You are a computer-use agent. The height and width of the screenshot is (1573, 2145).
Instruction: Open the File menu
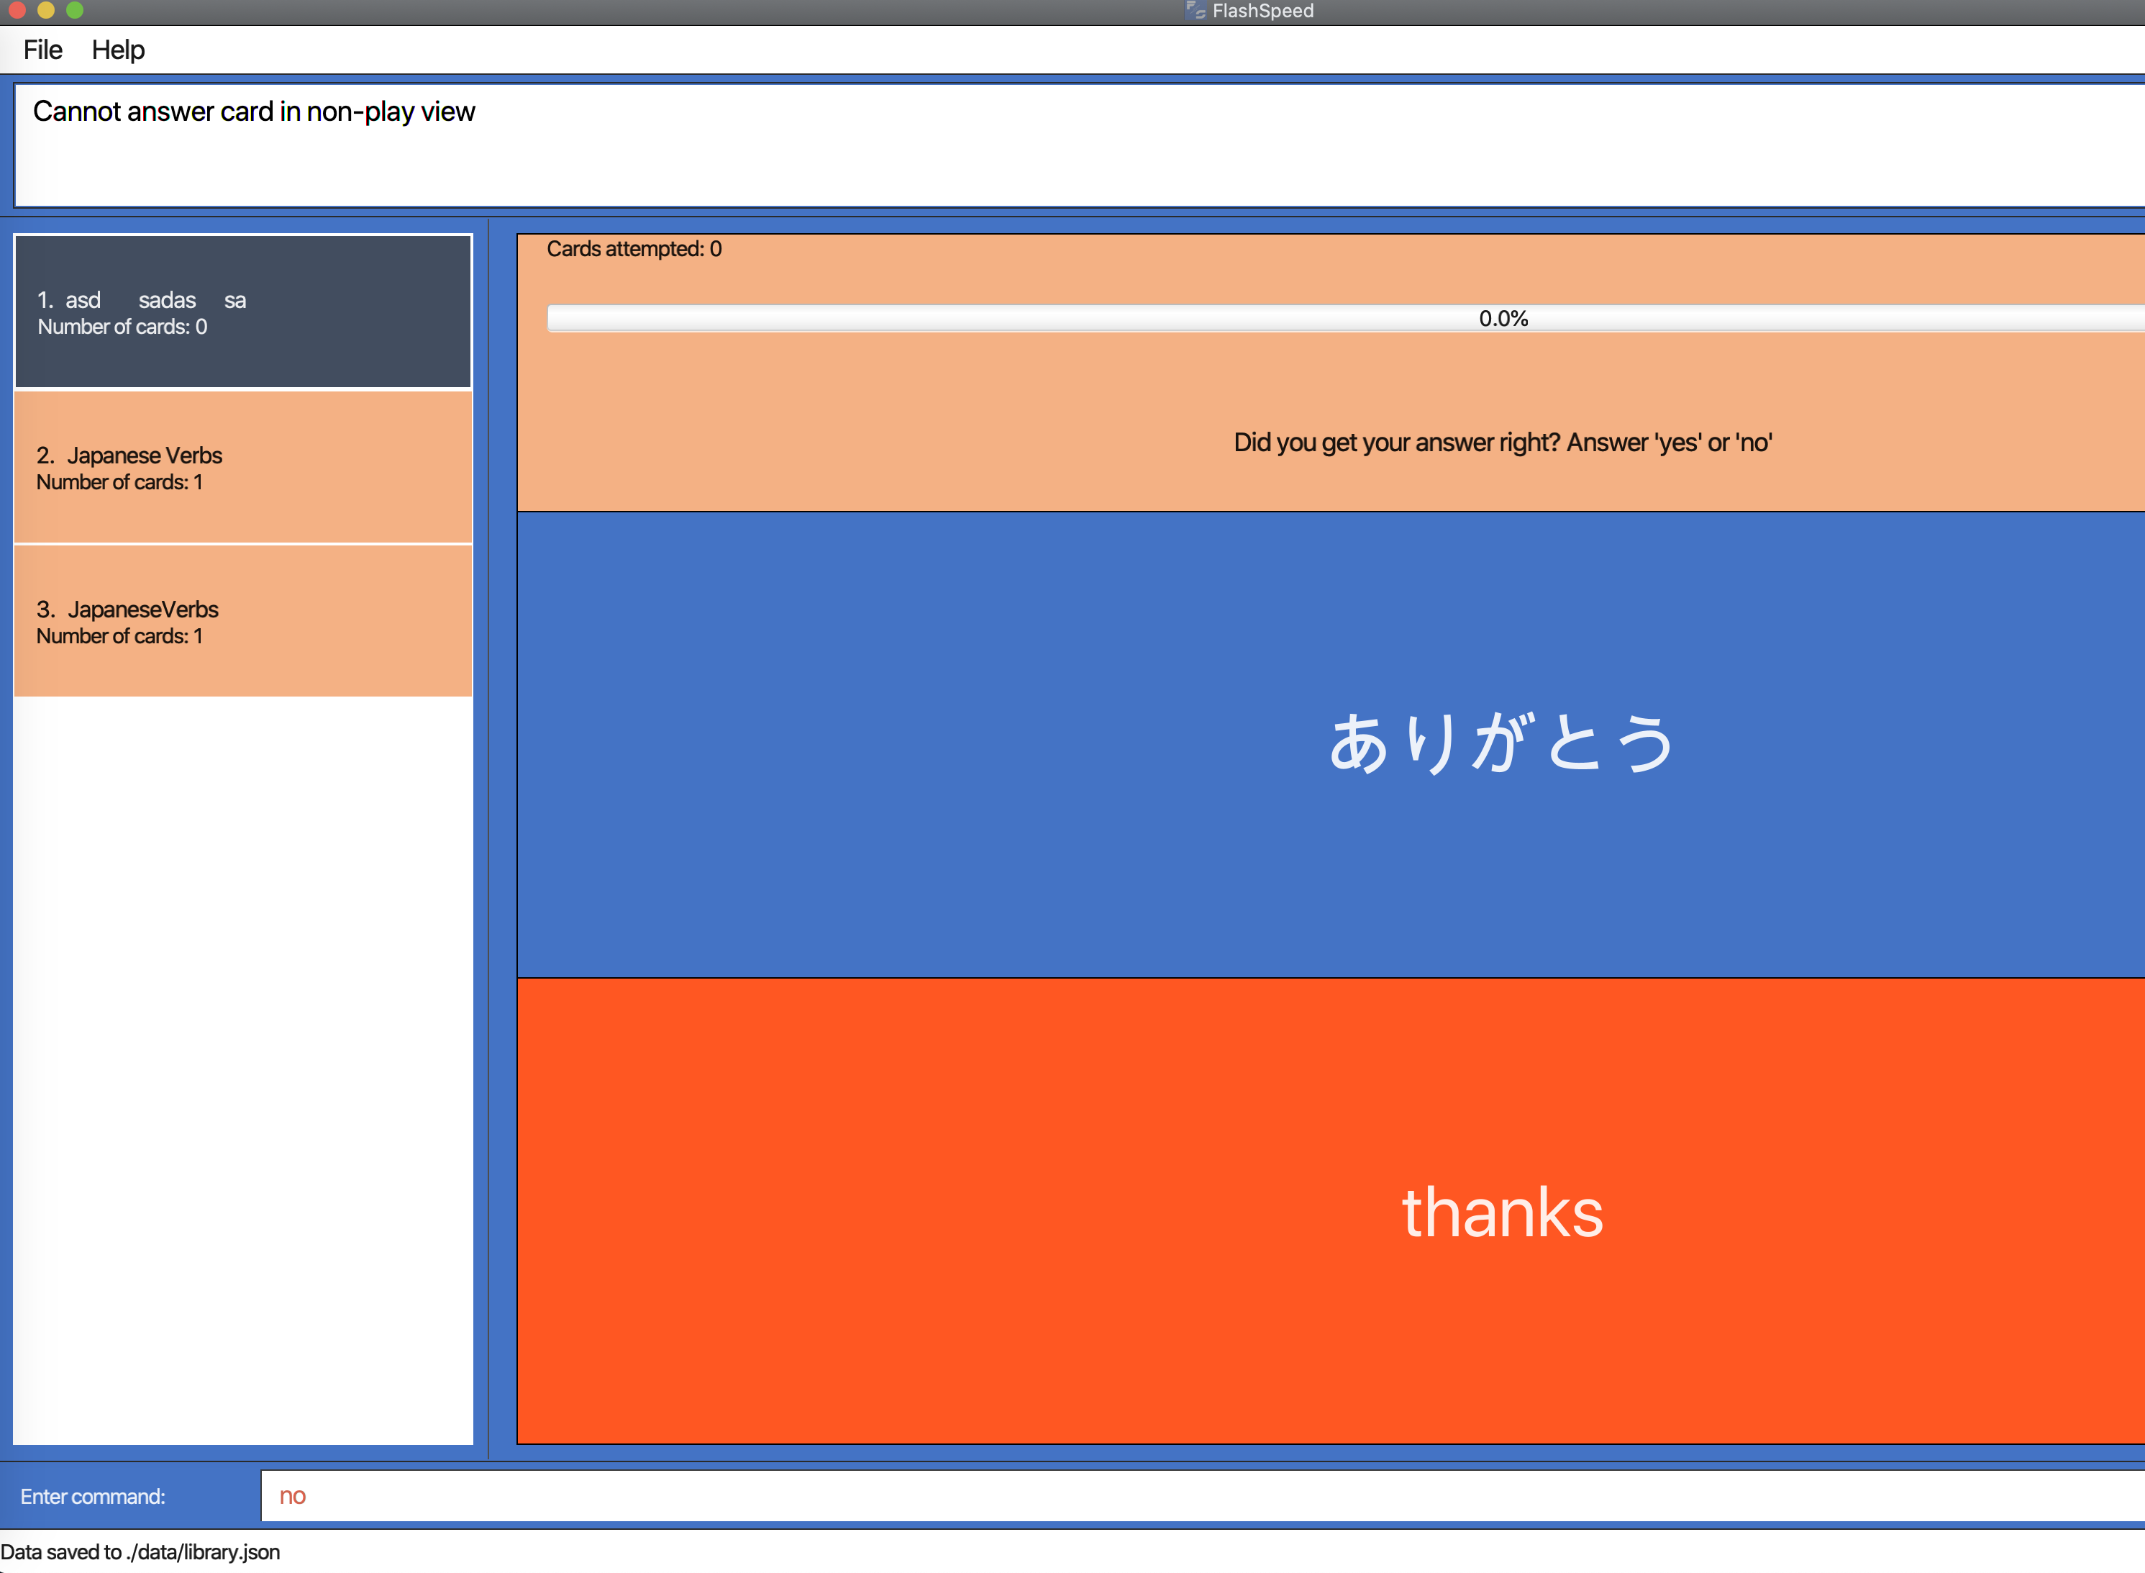click(x=43, y=50)
